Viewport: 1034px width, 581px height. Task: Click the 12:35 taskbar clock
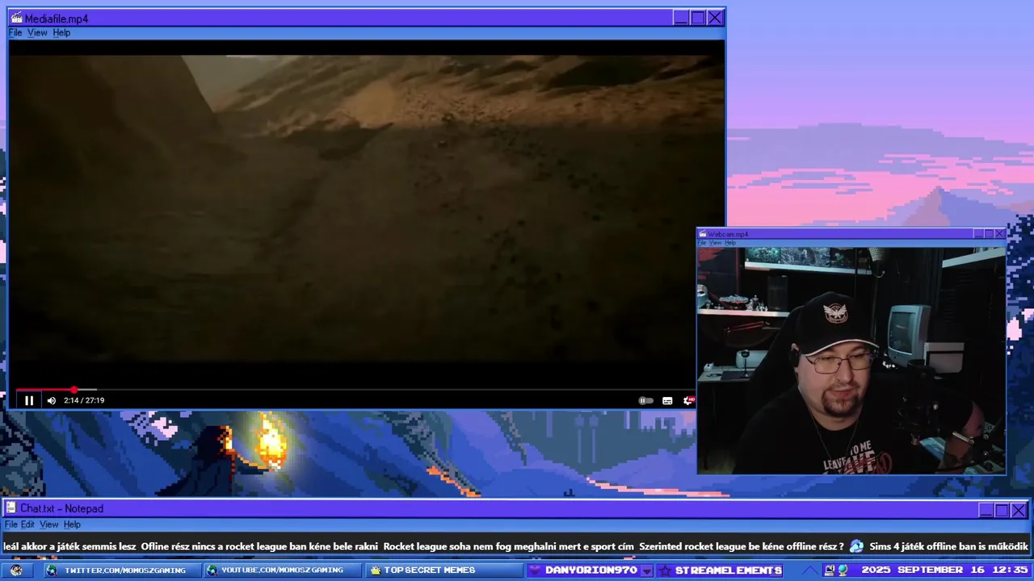coord(1010,571)
